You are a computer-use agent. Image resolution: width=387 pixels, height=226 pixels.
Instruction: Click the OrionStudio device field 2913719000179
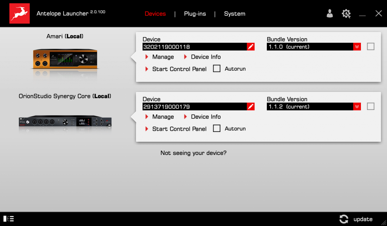(x=195, y=107)
